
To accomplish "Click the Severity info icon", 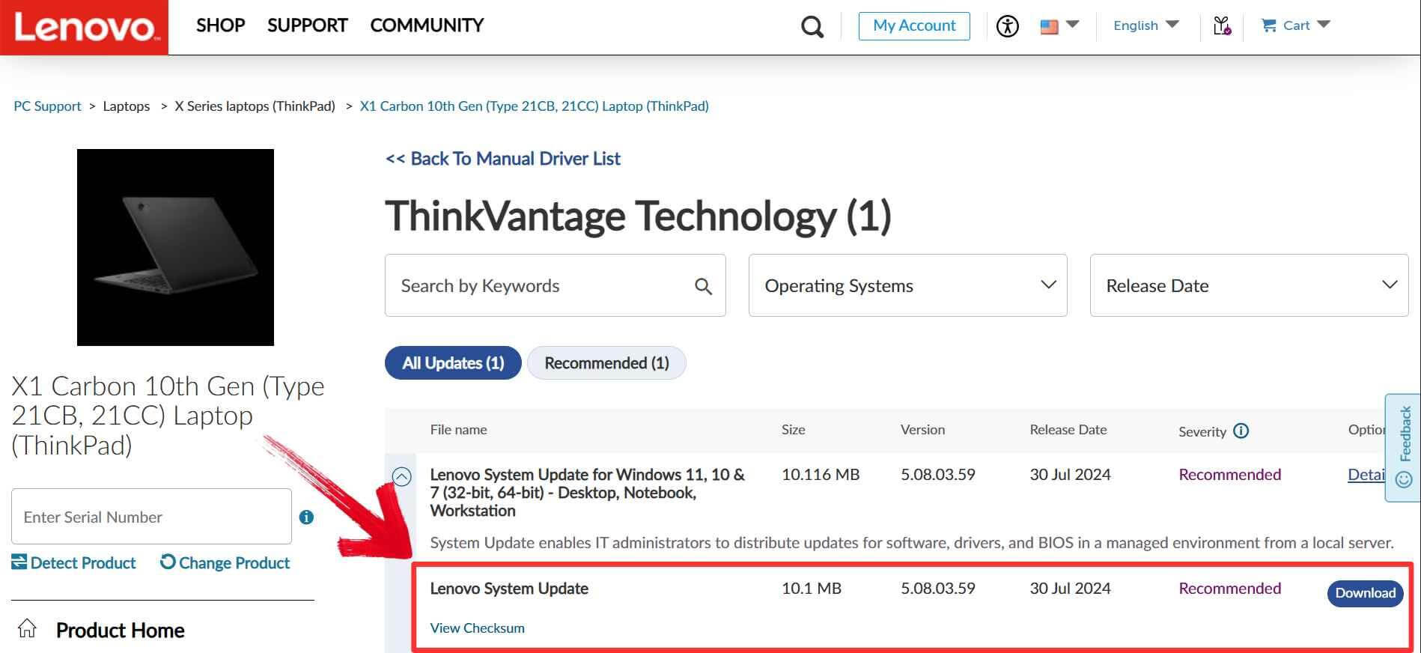I will pos(1241,431).
